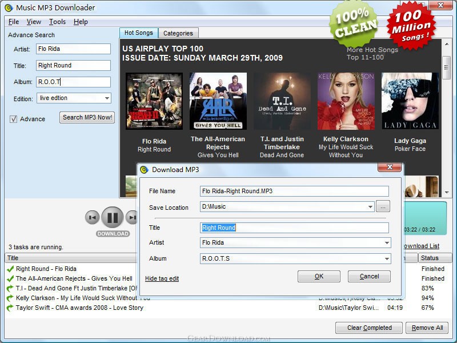Click the downloading arrow icon for T.I - Dead And Gone

10,289
